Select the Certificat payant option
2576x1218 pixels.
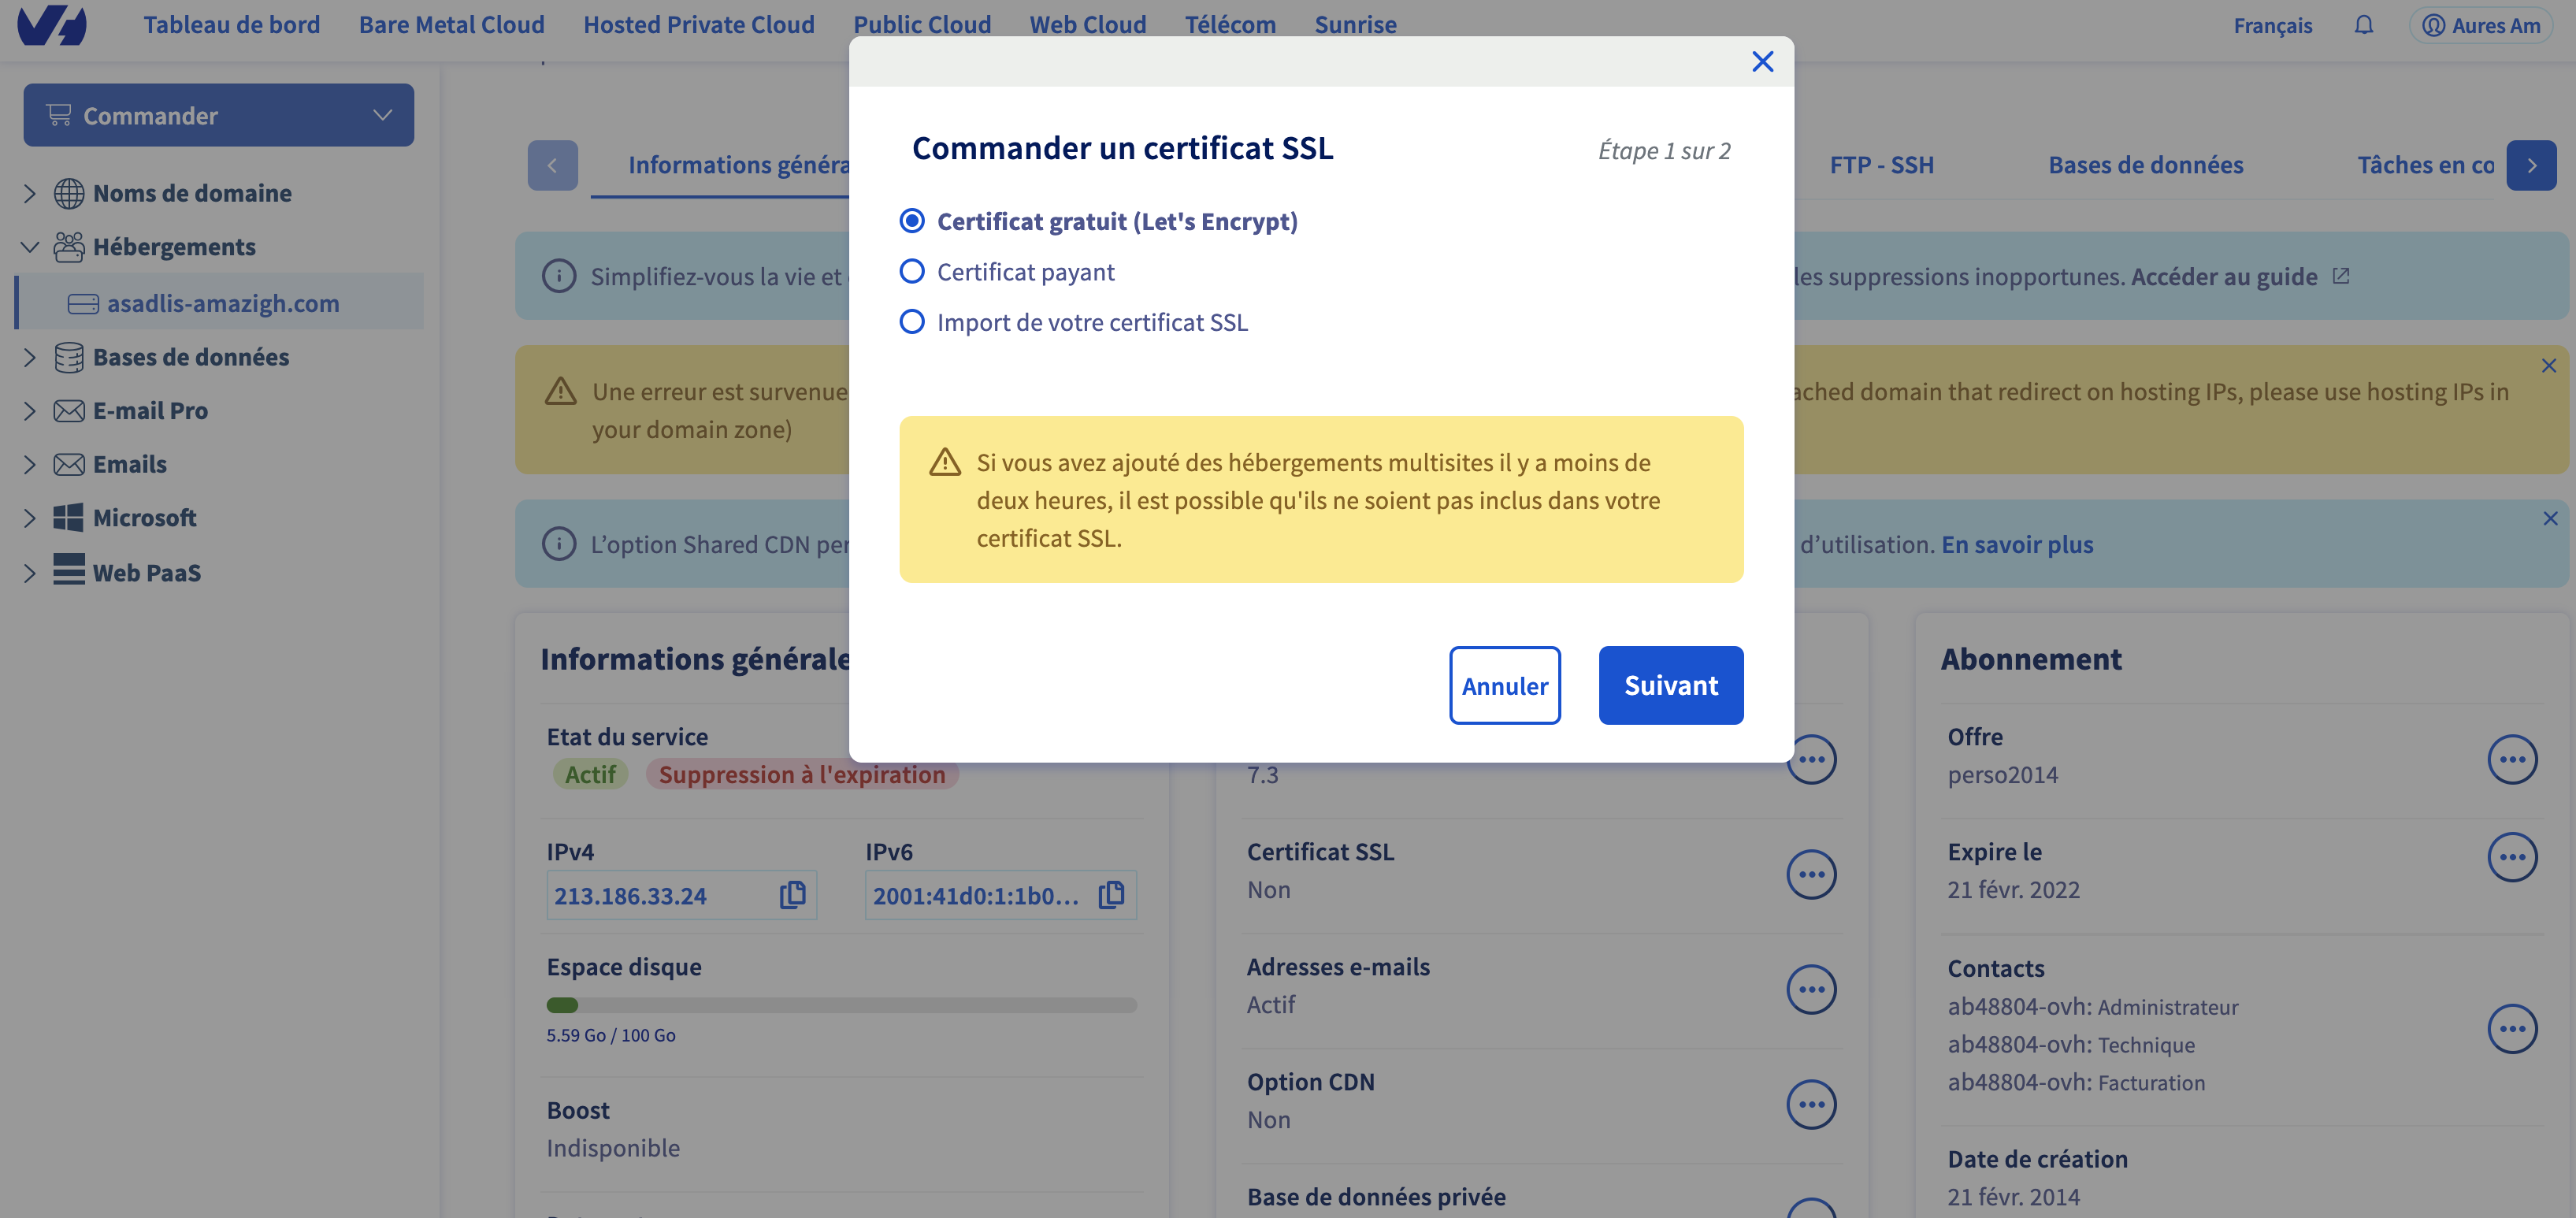pyautogui.click(x=912, y=272)
